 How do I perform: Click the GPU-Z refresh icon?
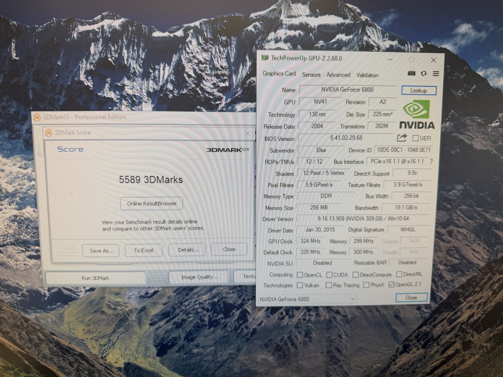click(x=424, y=74)
